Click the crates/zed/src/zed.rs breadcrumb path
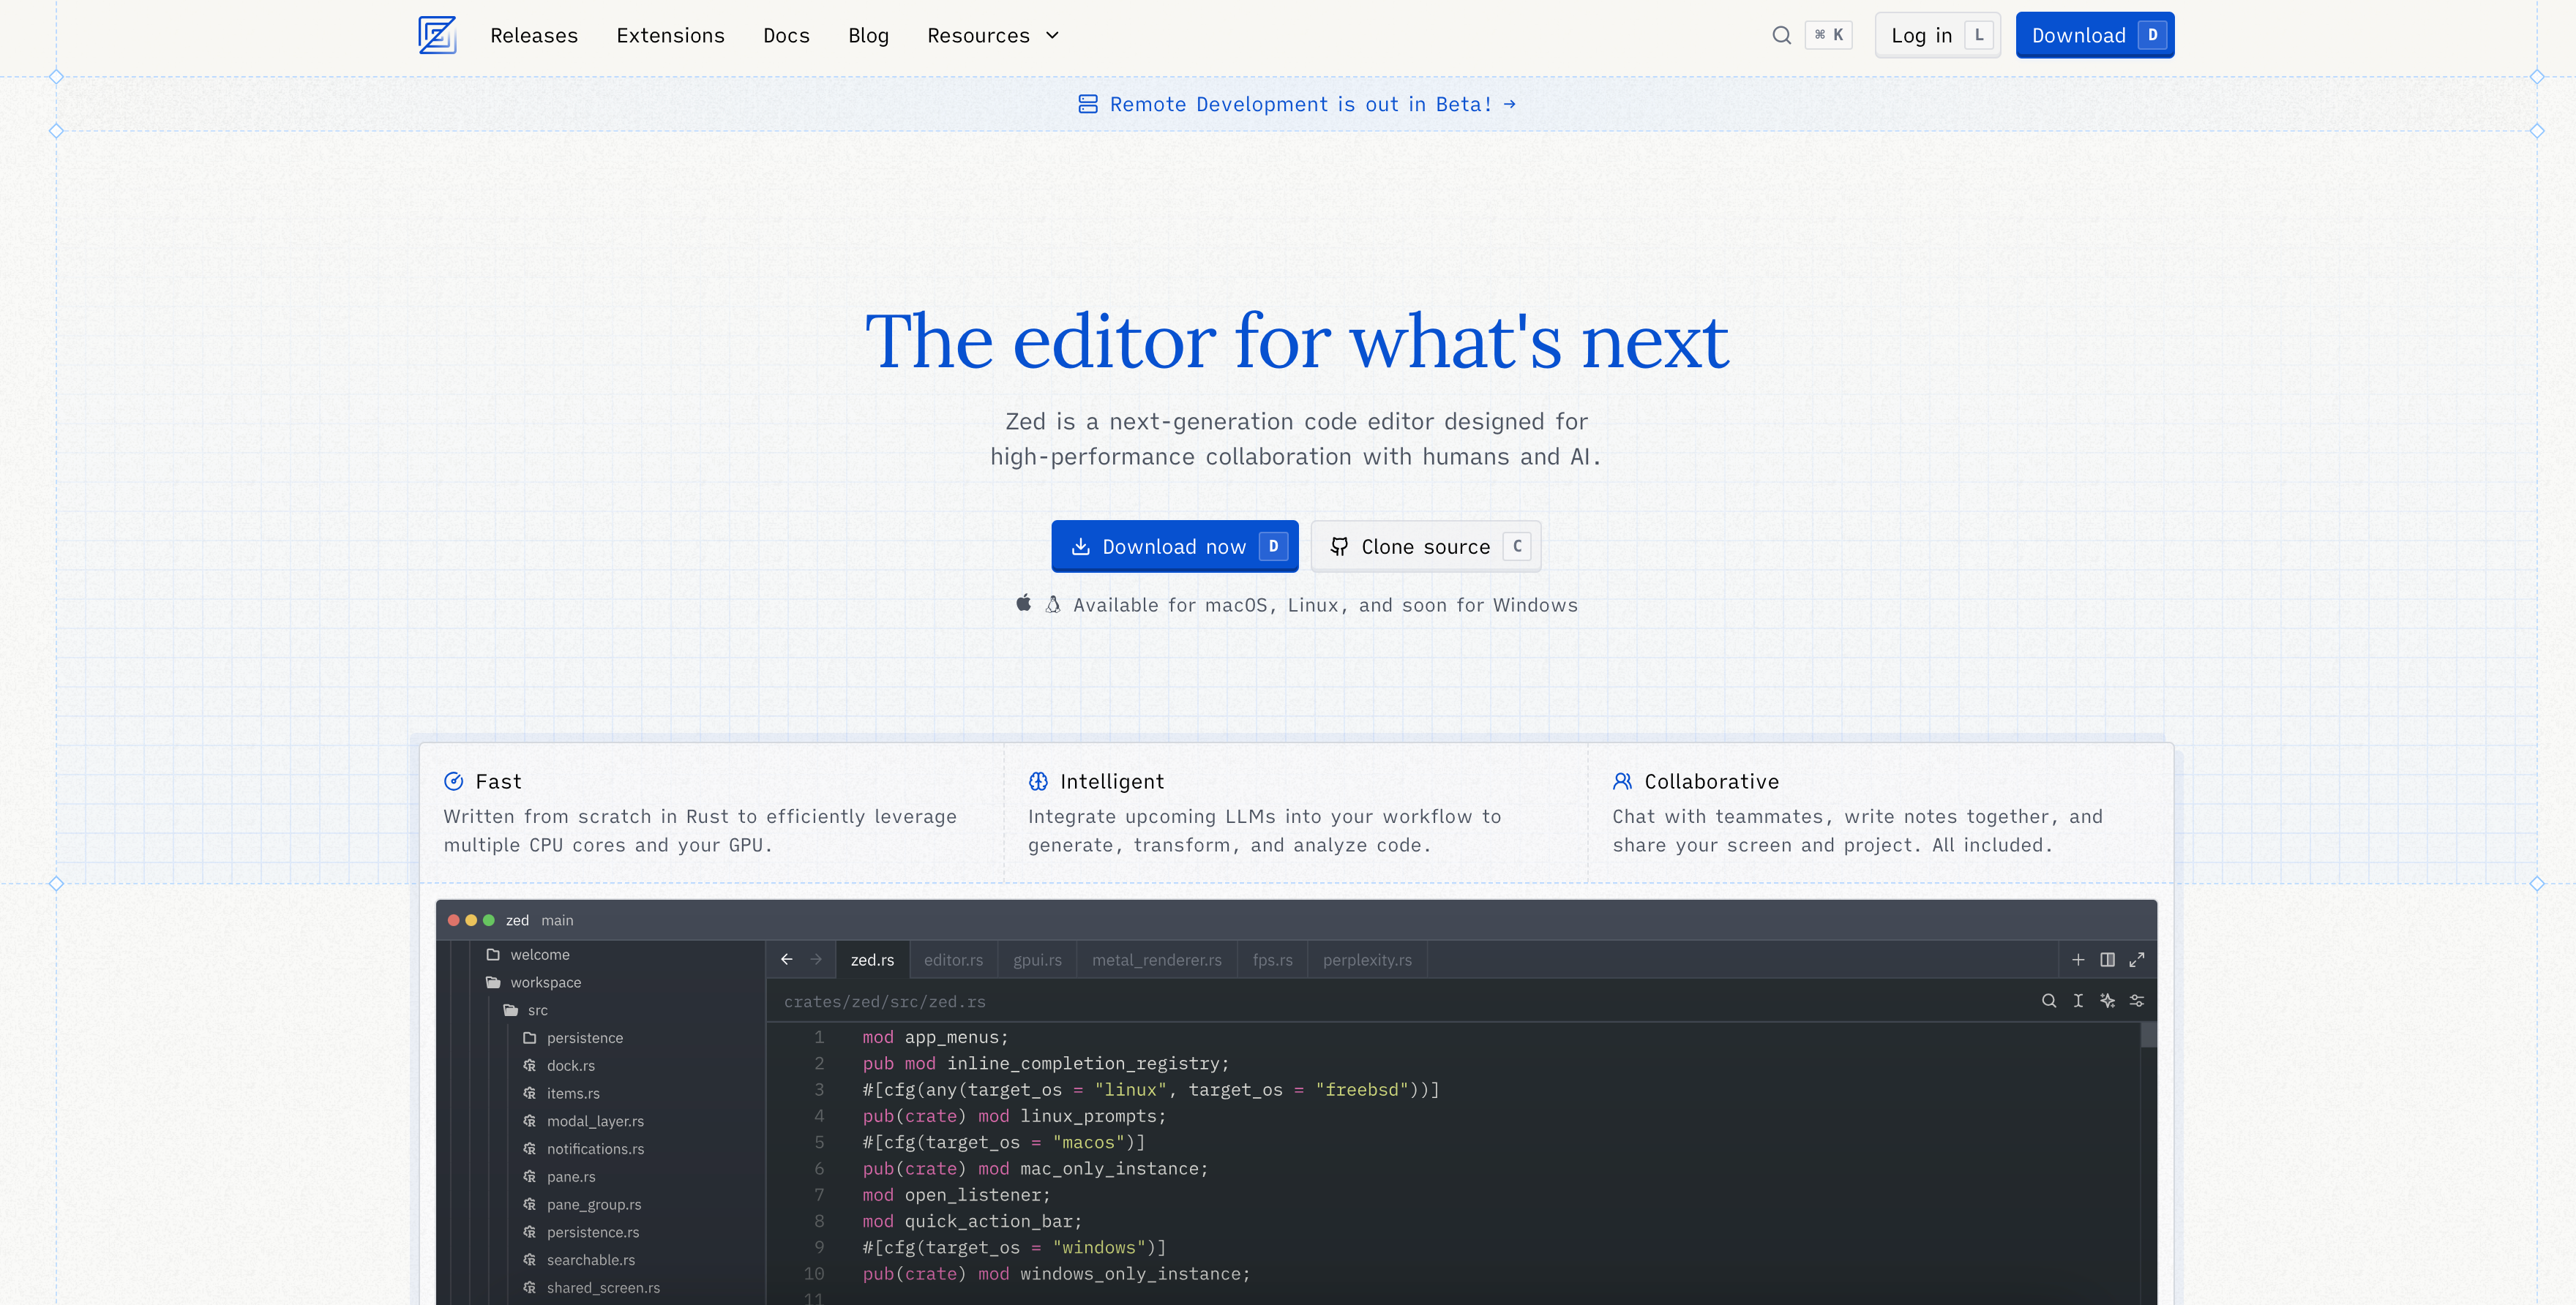The width and height of the screenshot is (2576, 1305). [x=884, y=1001]
